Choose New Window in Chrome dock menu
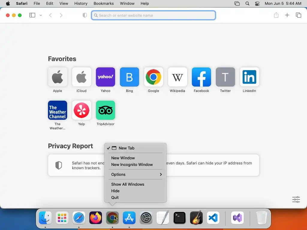This screenshot has width=307, height=230. pos(135,158)
